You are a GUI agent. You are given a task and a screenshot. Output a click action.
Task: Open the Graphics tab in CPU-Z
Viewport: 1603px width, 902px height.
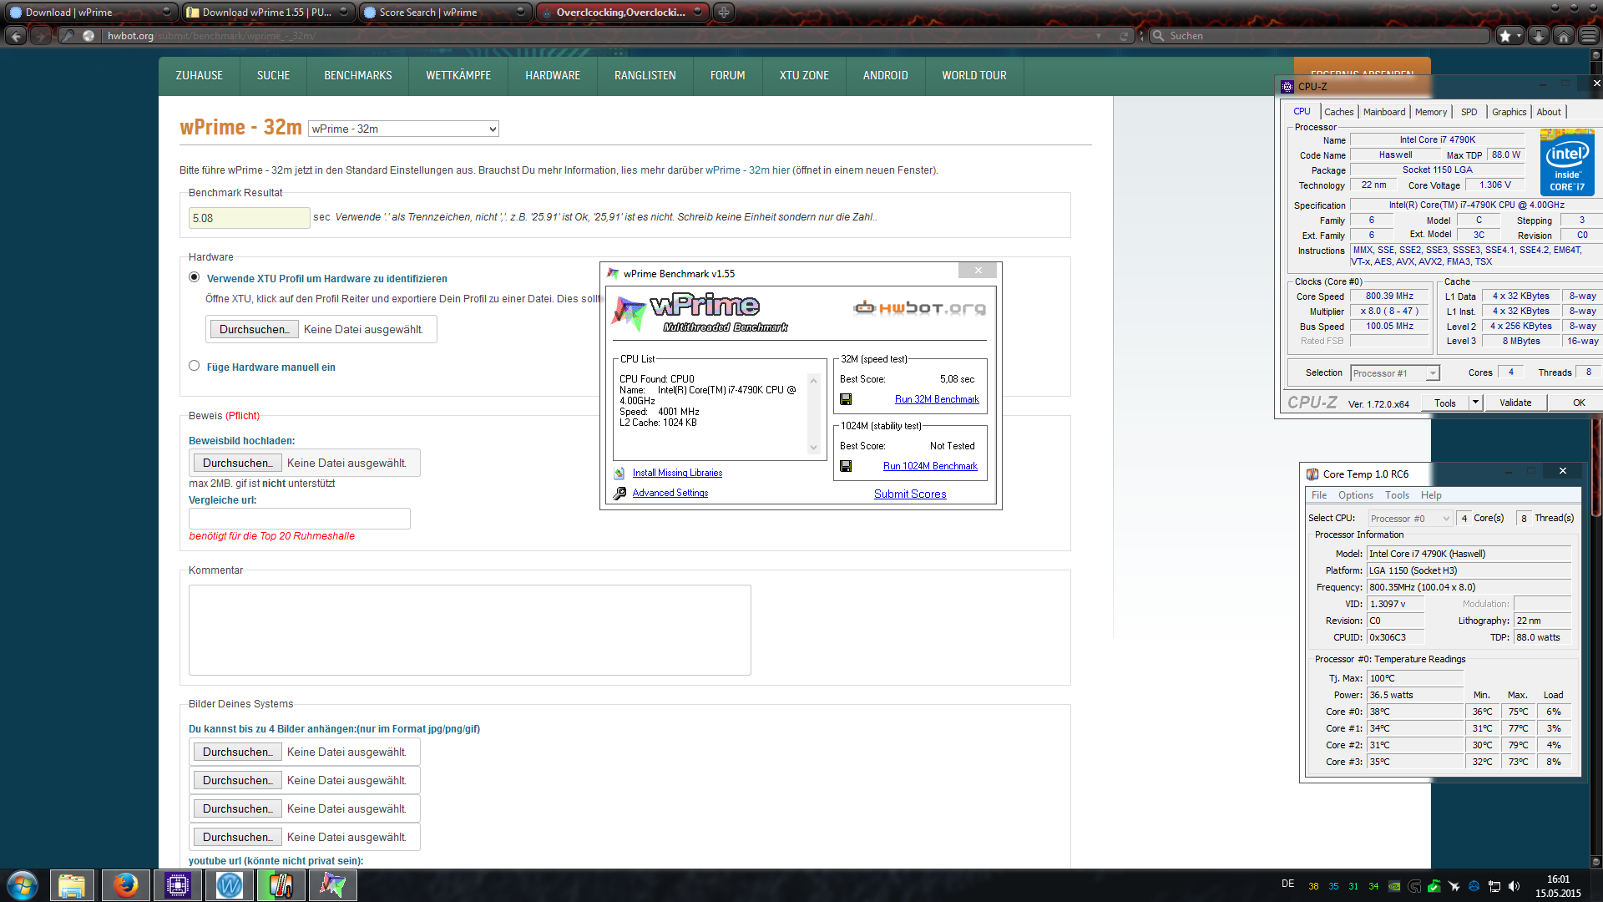click(1509, 112)
